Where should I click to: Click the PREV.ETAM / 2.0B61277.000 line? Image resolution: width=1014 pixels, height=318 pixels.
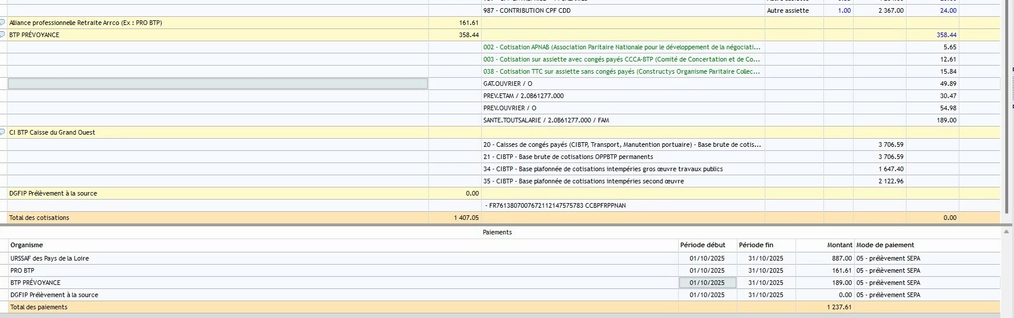click(x=523, y=96)
